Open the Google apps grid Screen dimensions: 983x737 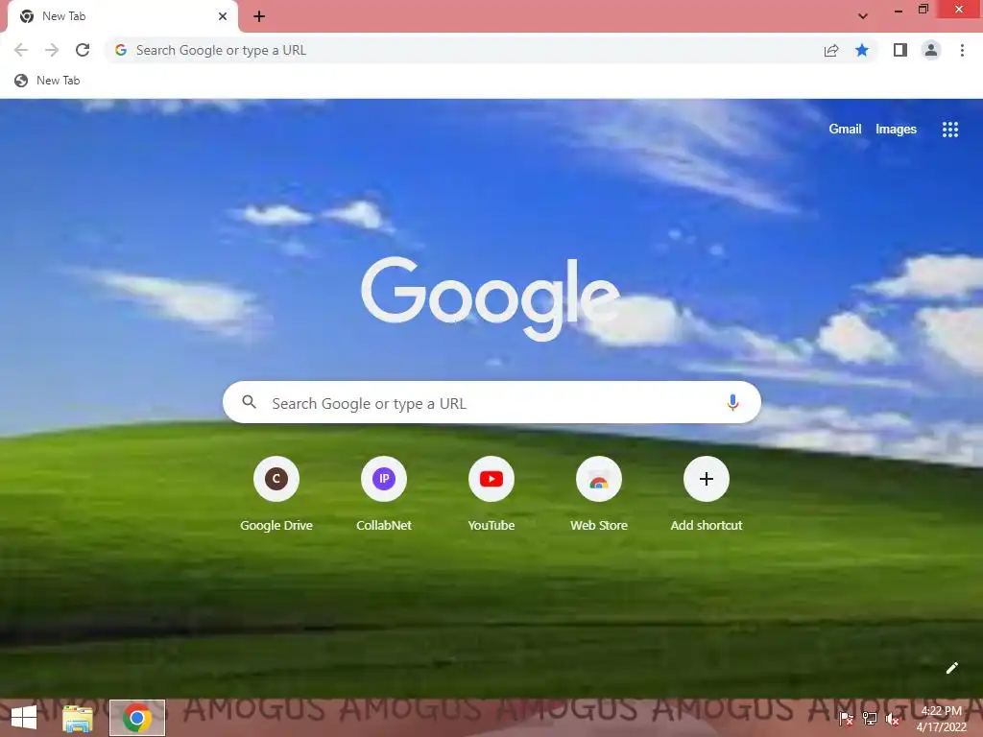click(x=949, y=130)
